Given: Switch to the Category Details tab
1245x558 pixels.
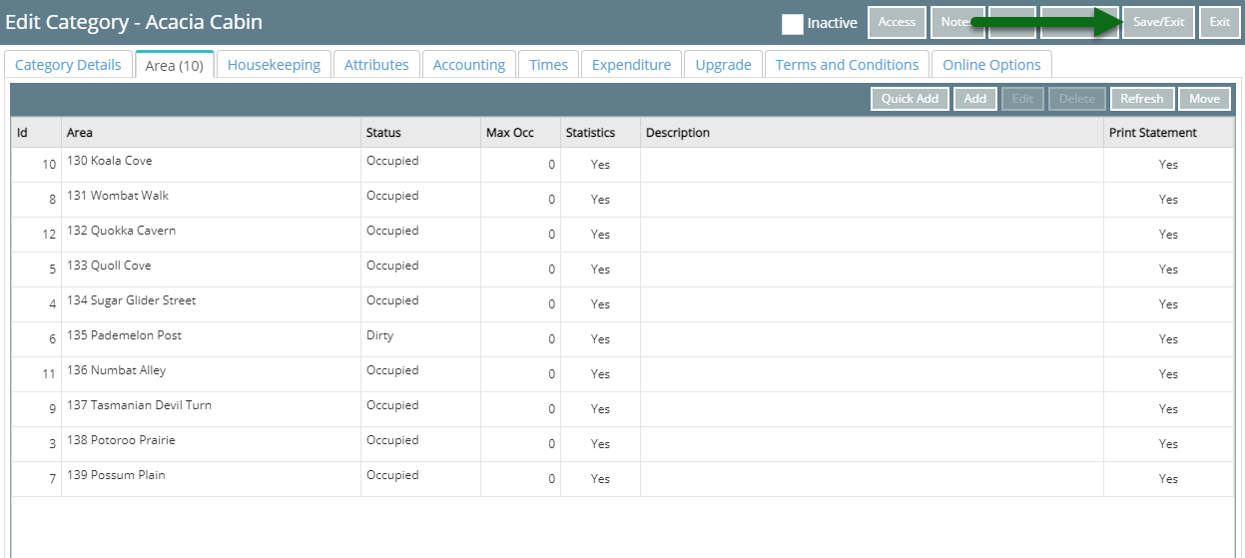Looking at the screenshot, I should 68,65.
